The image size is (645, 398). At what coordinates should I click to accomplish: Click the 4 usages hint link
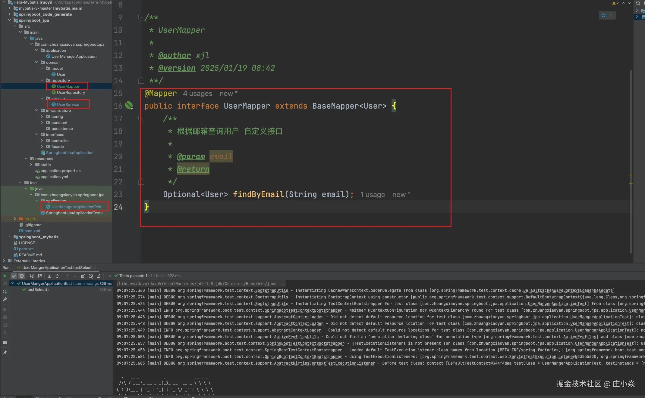pyautogui.click(x=197, y=94)
